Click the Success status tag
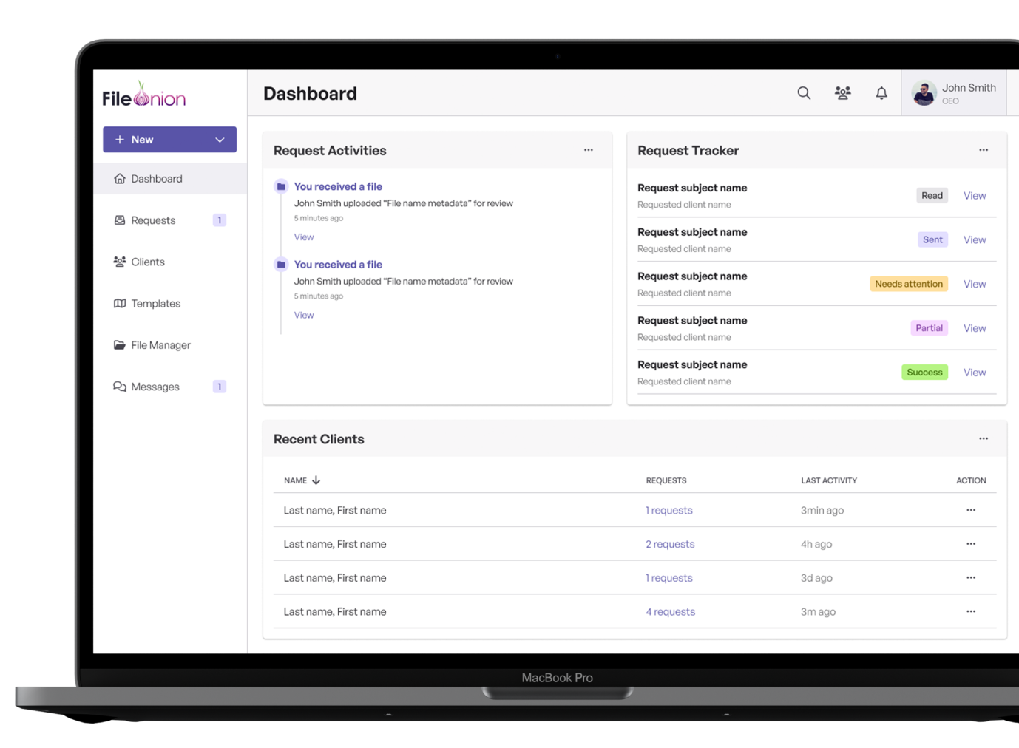 pos(924,373)
